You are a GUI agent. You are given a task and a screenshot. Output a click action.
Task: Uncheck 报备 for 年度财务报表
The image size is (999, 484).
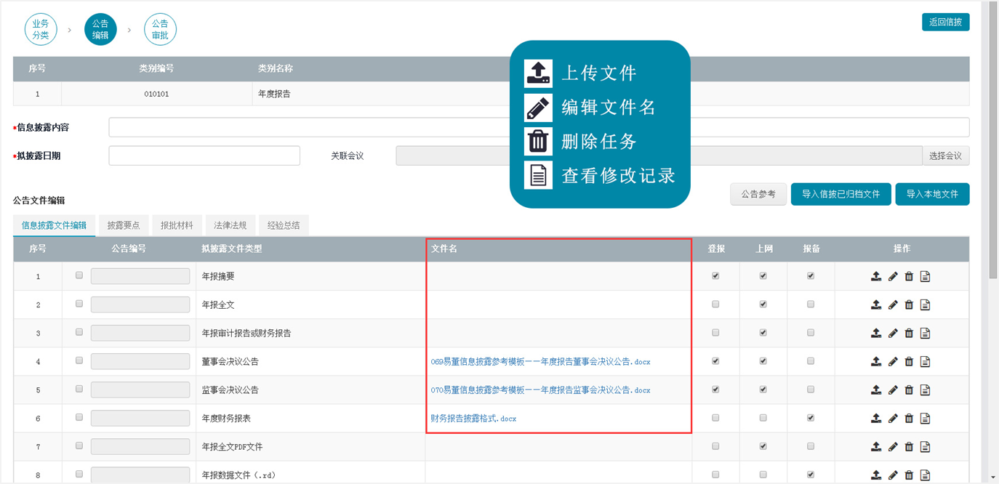[x=811, y=417]
